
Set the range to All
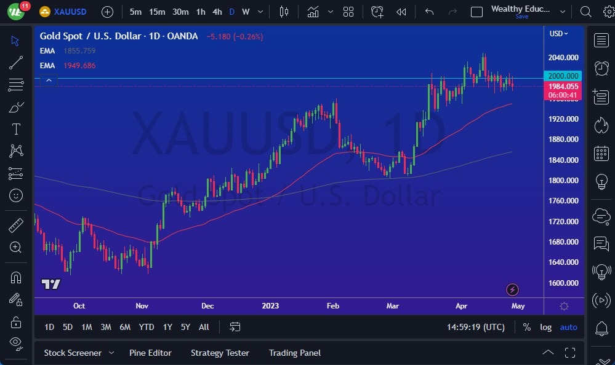click(x=204, y=327)
